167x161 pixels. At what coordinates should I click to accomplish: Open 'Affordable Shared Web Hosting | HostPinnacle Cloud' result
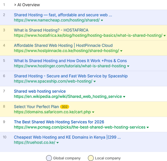tap(63, 46)
